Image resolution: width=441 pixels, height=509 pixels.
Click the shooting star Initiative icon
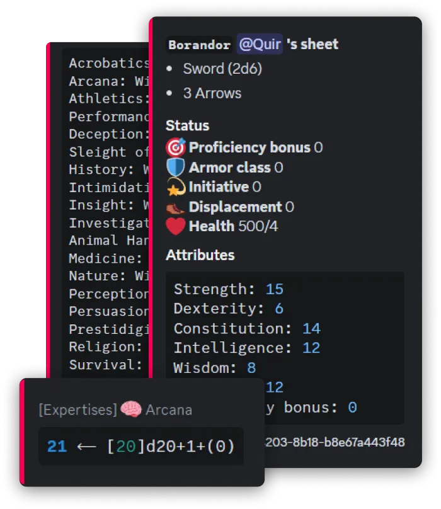175,187
